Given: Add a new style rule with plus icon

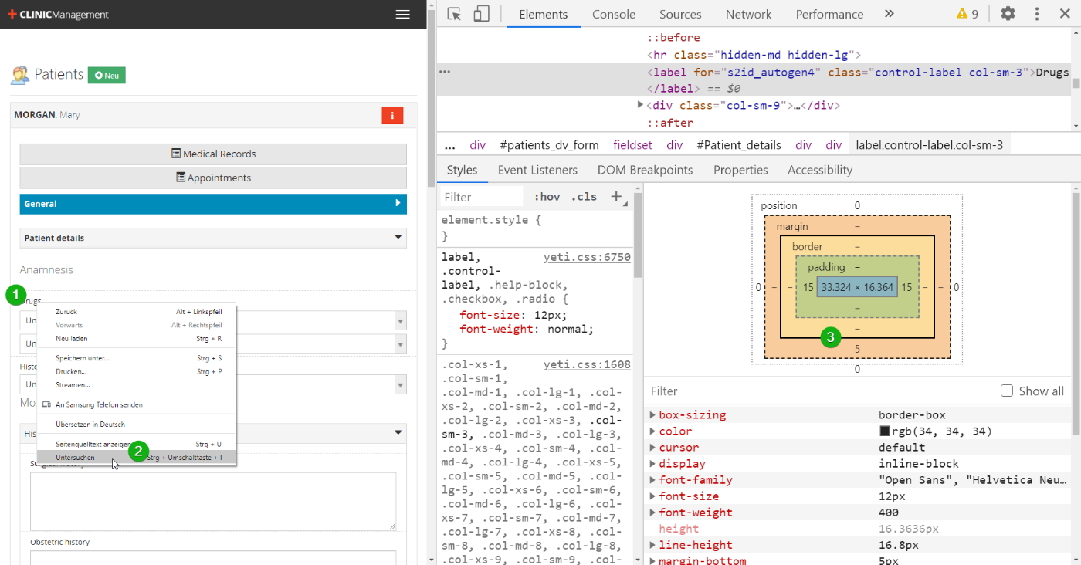Looking at the screenshot, I should 616,197.
